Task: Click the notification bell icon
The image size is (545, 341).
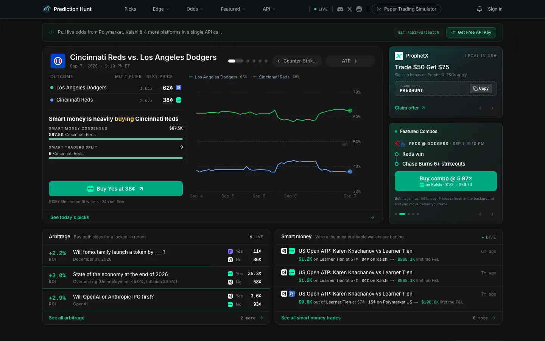Action: pyautogui.click(x=480, y=9)
